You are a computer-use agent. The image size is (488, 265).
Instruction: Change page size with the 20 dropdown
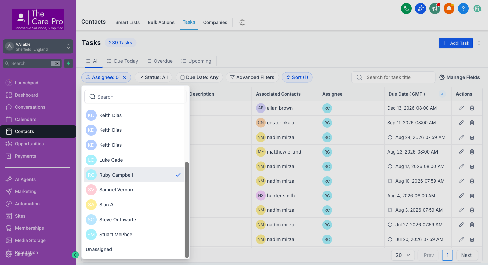[403, 255]
